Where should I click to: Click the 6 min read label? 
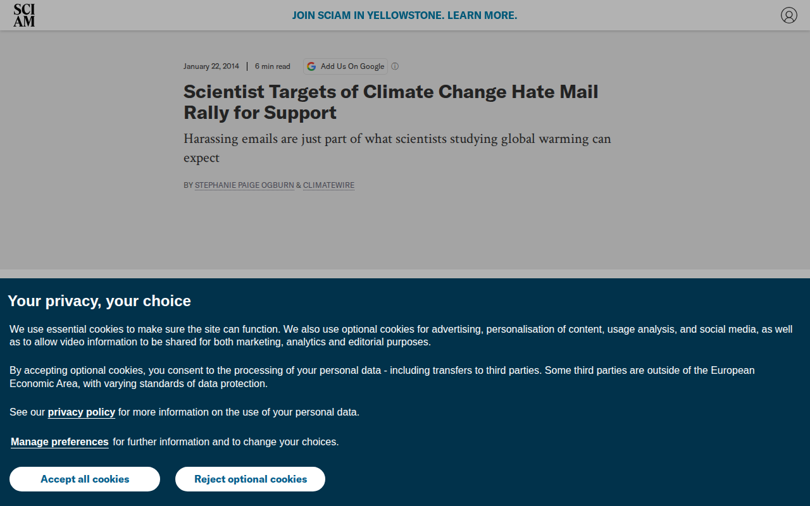click(273, 66)
